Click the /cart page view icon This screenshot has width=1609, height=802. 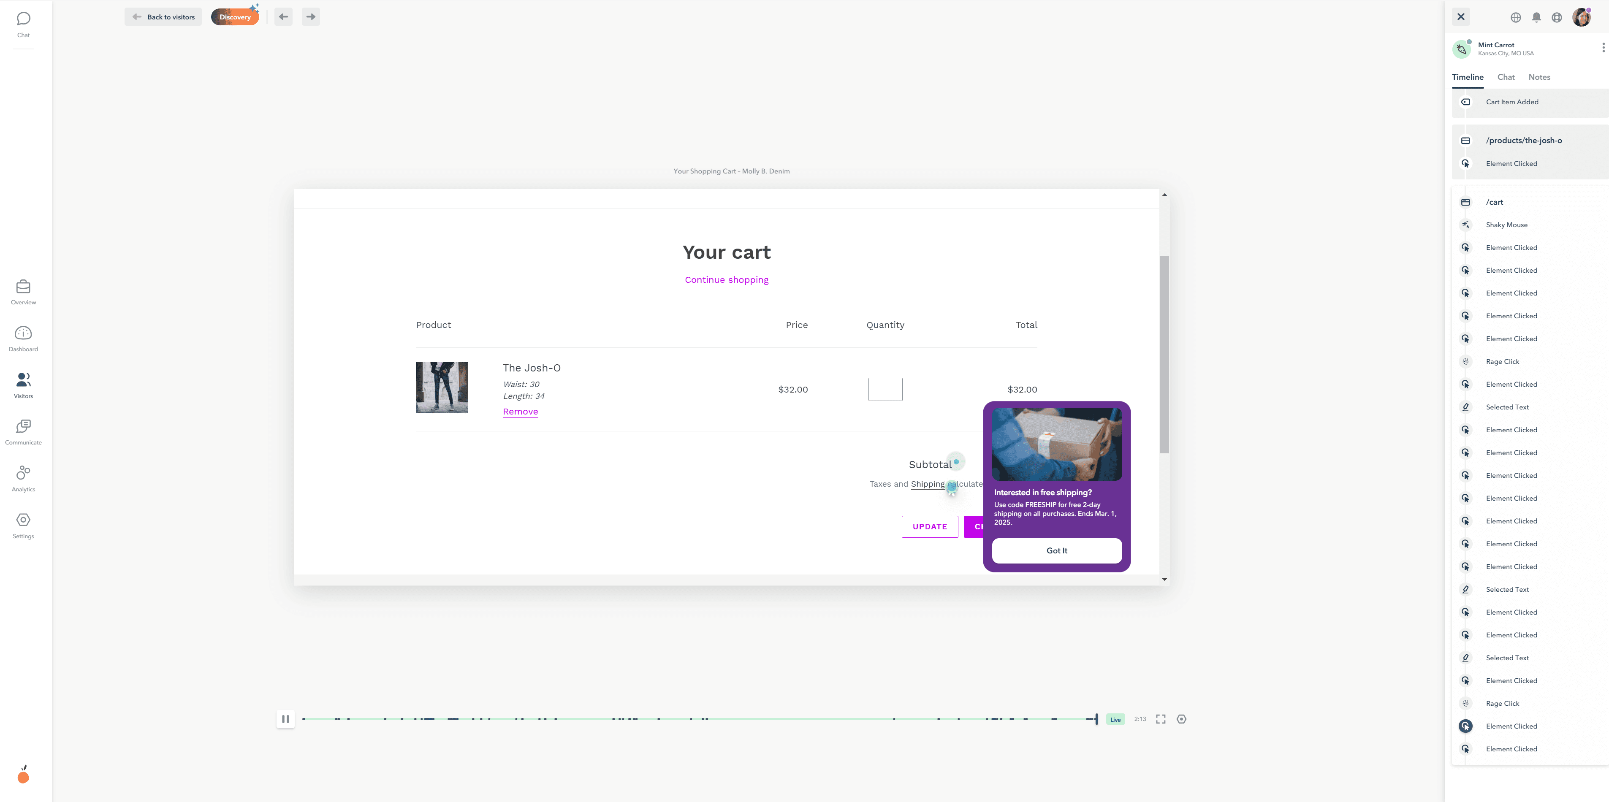coord(1465,202)
